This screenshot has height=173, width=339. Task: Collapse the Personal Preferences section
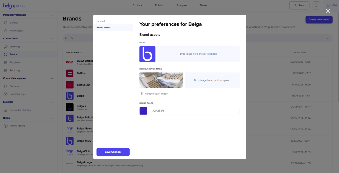52,15
